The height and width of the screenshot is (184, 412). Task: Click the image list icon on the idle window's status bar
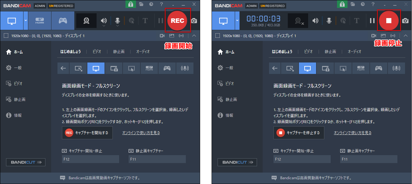tap(172, 36)
